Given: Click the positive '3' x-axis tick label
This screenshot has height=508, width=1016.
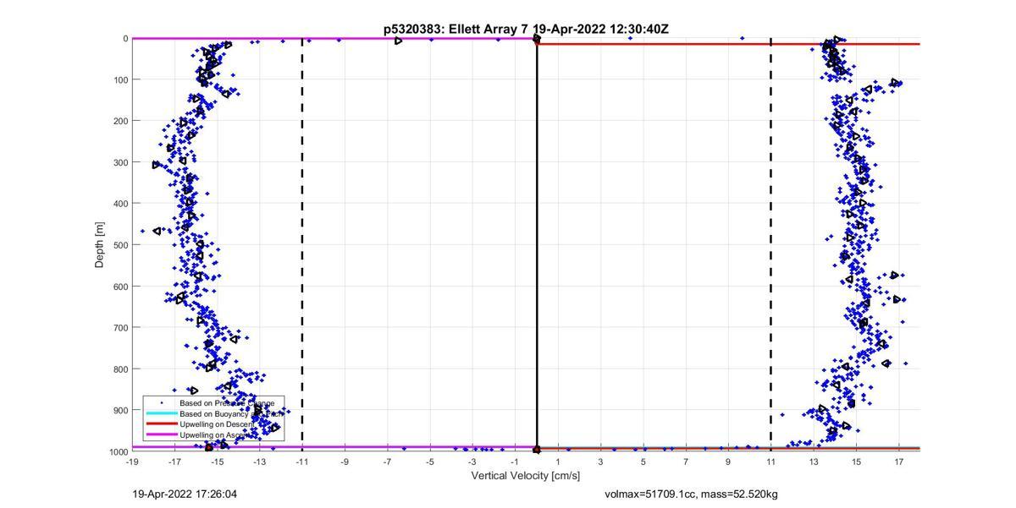Looking at the screenshot, I should (x=600, y=462).
